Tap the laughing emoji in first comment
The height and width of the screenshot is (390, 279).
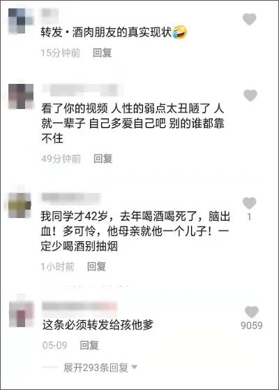(179, 32)
